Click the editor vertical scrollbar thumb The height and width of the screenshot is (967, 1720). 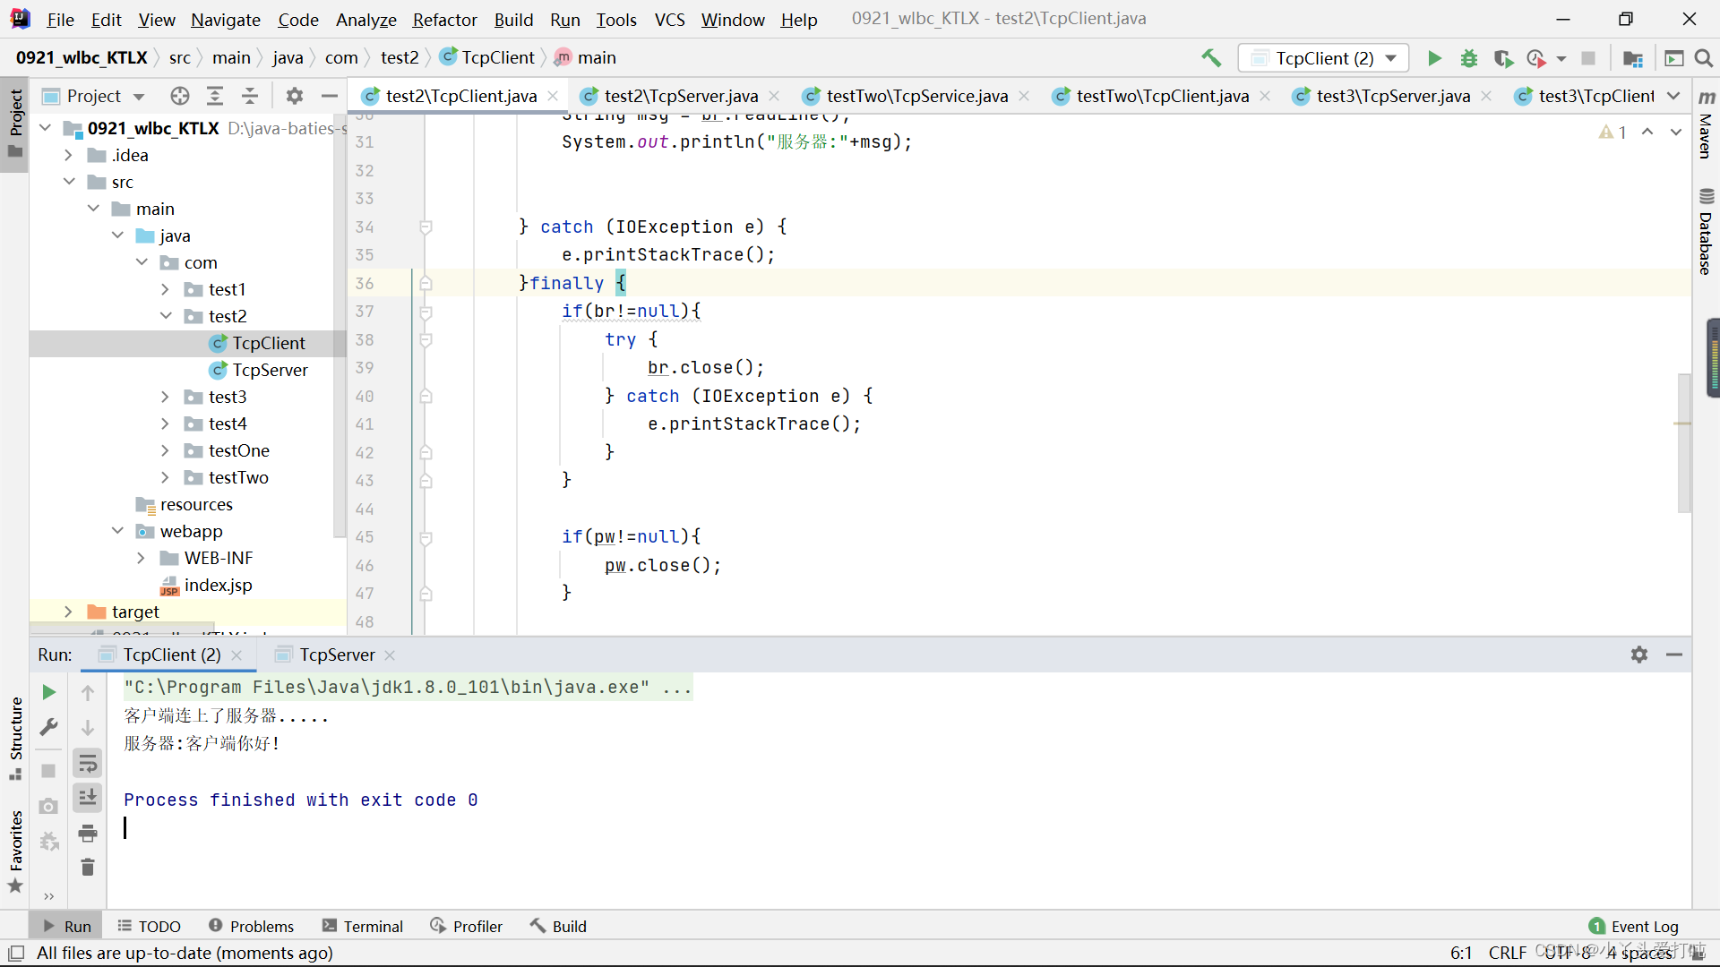click(x=1684, y=443)
